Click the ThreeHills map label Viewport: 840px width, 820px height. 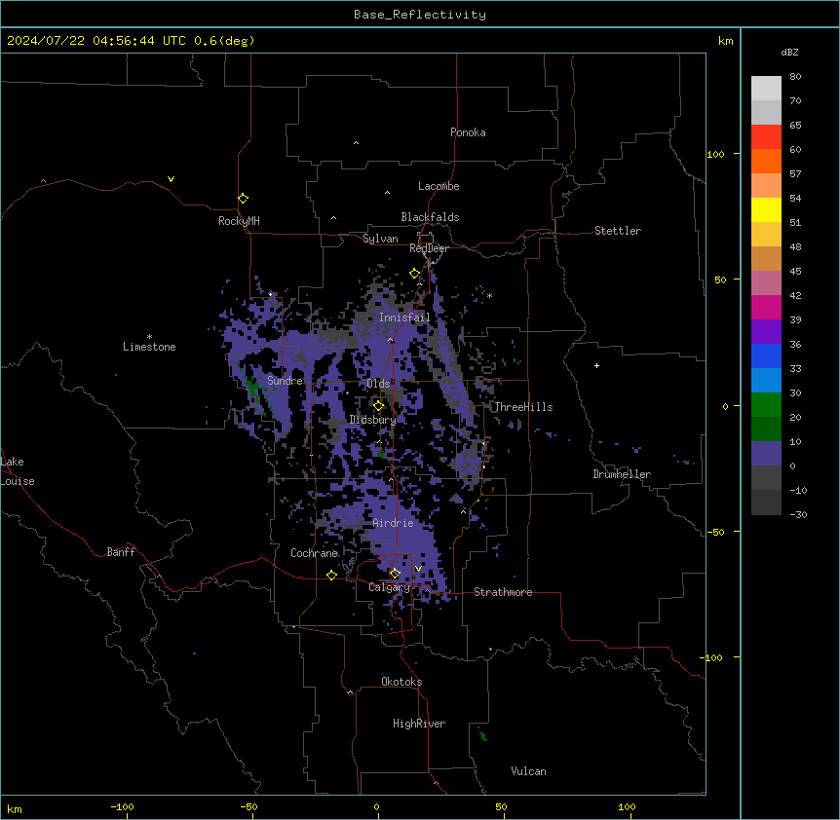[523, 407]
